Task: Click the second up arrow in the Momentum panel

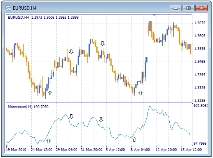Action: coord(134,139)
